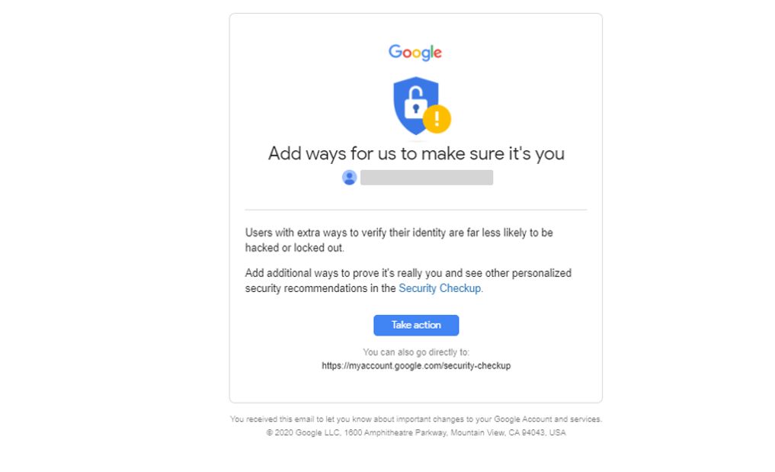Click the Google logo at the top
Viewport: 775px width, 472px height.
(x=415, y=52)
